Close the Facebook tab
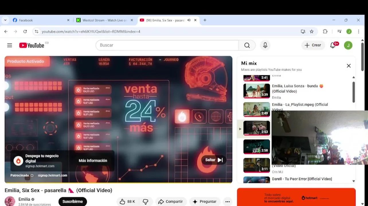The width and height of the screenshot is (368, 206). [68, 20]
